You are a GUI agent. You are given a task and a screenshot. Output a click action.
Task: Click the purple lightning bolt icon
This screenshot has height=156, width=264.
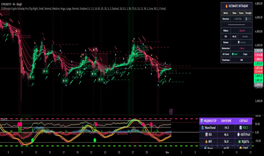(x=171, y=111)
